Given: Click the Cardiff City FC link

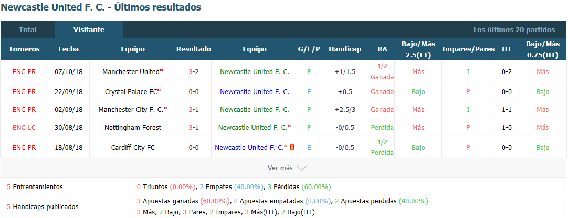Looking at the screenshot, I should tap(133, 147).
